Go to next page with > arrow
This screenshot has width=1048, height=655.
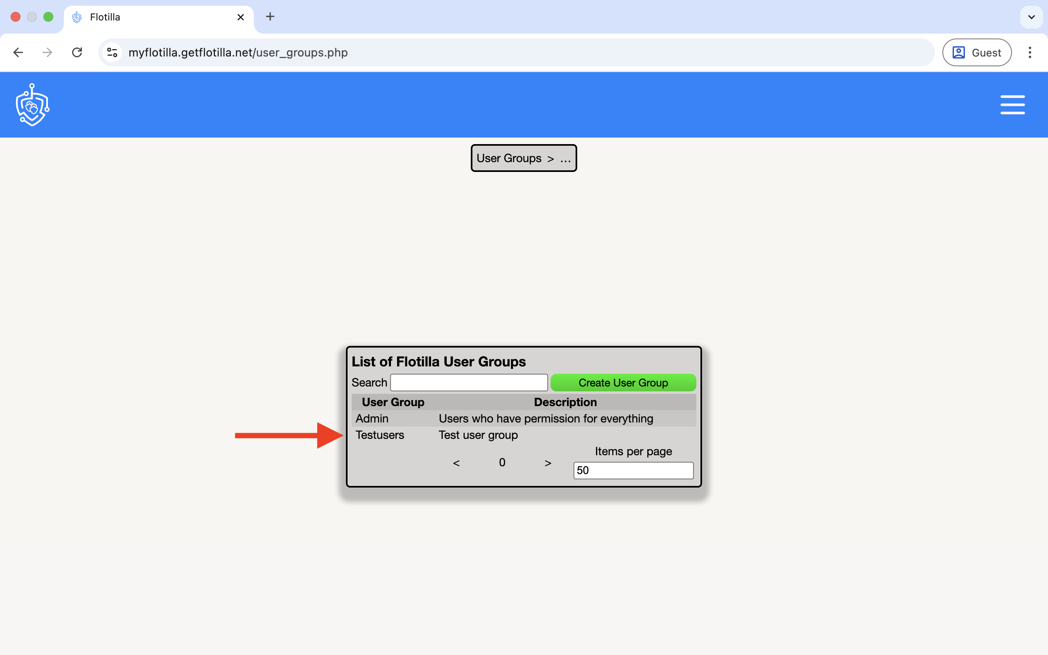547,463
